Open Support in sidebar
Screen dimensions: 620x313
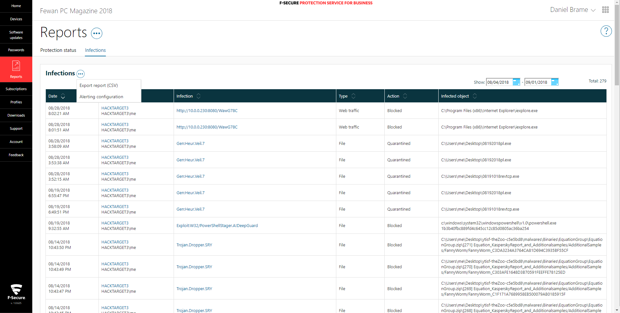point(16,128)
